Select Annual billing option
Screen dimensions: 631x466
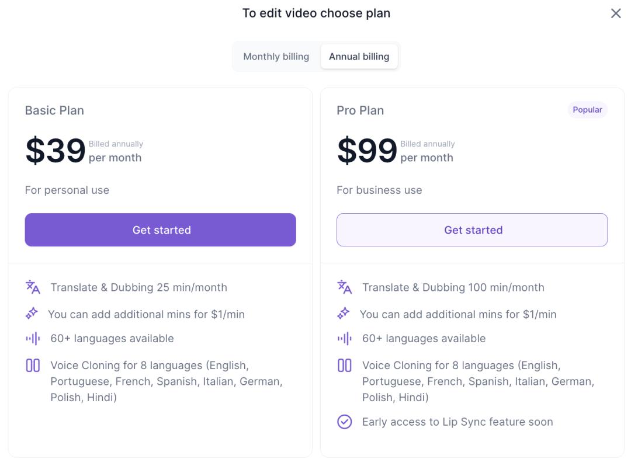(x=359, y=57)
